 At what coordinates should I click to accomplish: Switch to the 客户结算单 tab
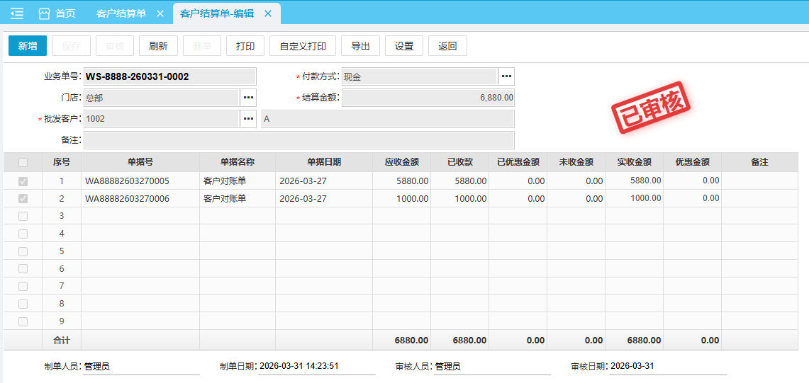pyautogui.click(x=121, y=13)
